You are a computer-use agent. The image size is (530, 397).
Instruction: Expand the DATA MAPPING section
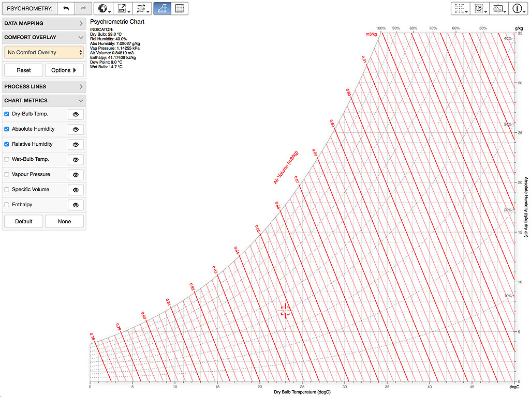point(44,23)
